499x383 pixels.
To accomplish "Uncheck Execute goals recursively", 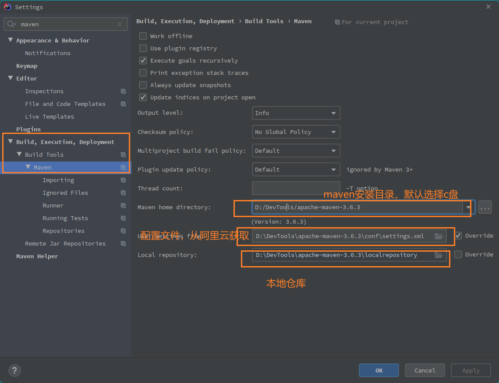I will [143, 60].
